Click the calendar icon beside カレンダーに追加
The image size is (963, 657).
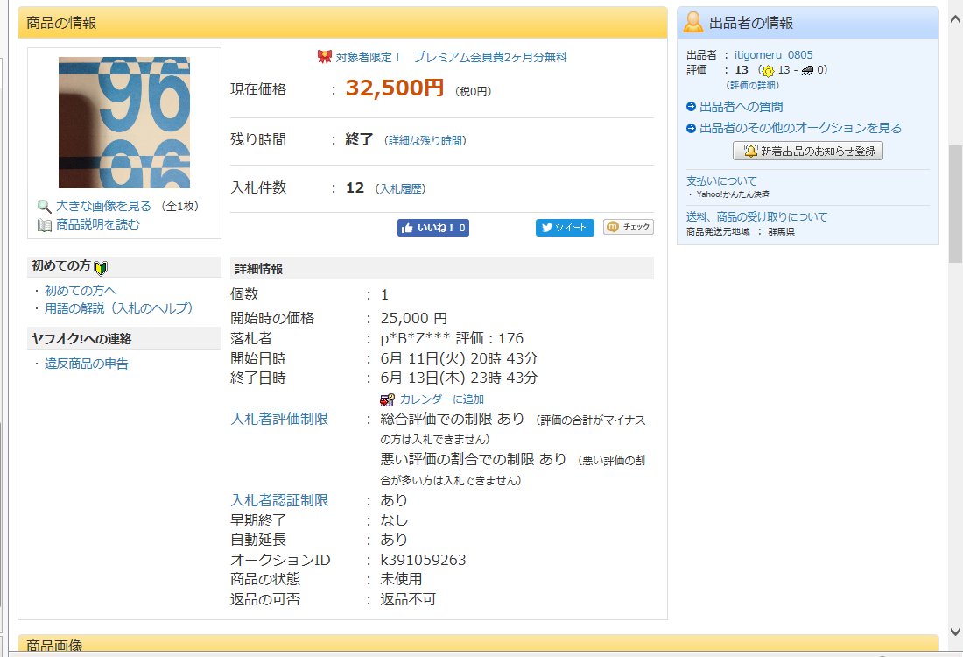(x=387, y=400)
